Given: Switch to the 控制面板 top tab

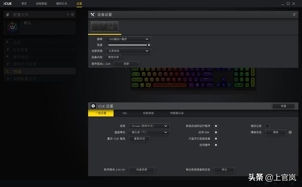Looking at the screenshot, I should [42, 4].
